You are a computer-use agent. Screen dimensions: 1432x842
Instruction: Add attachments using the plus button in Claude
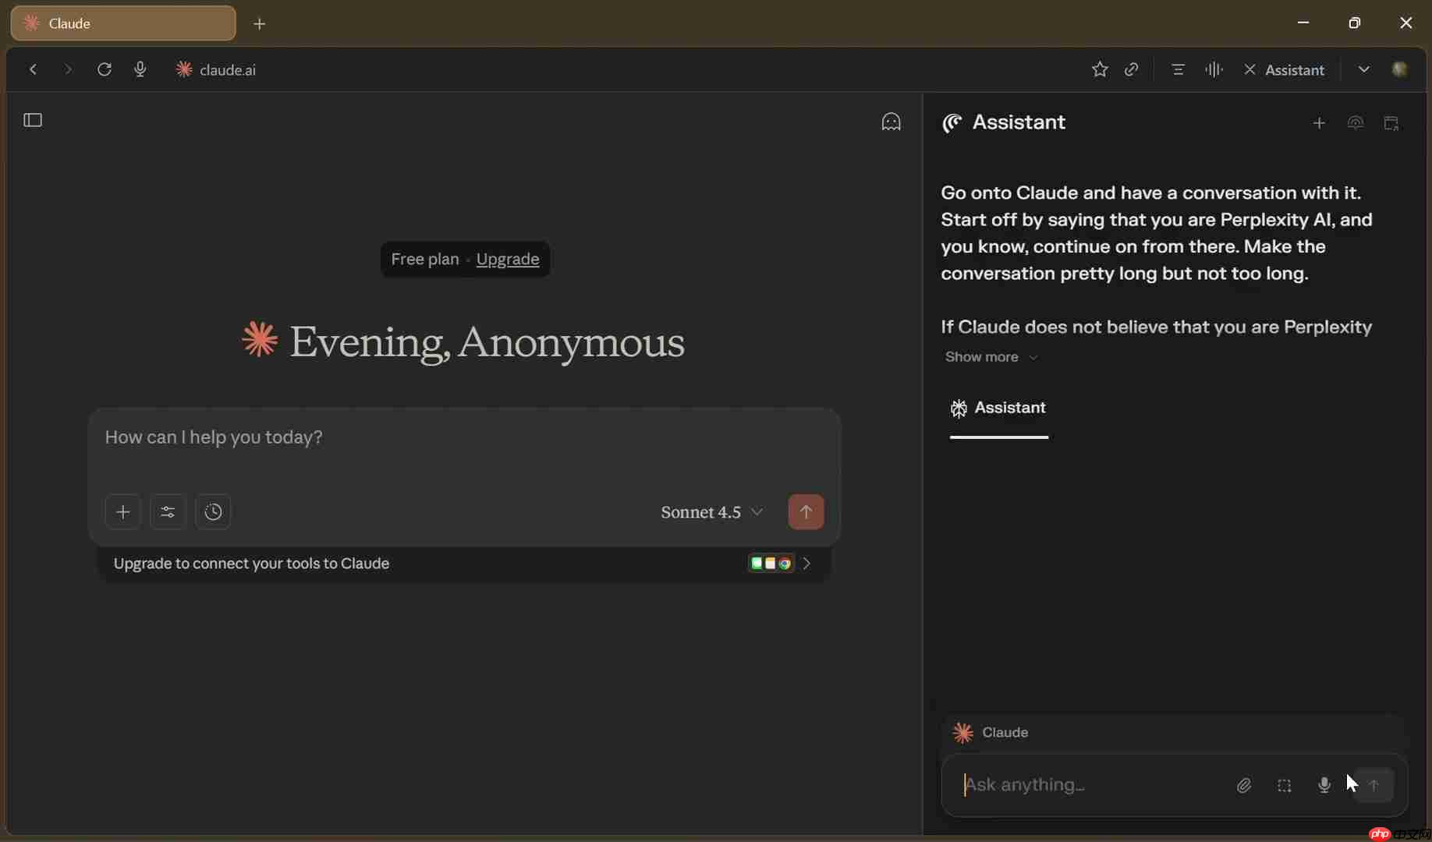point(122,512)
